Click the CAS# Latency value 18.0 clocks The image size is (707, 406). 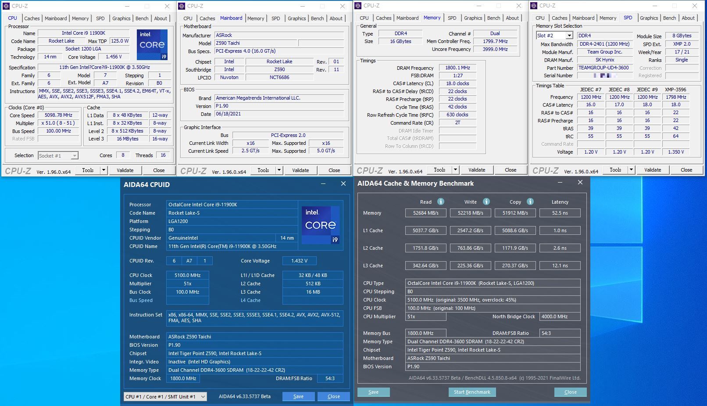click(x=457, y=83)
